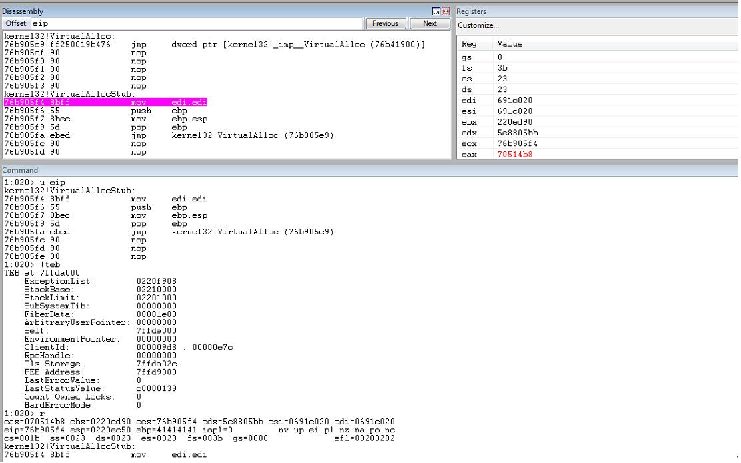Click the Previous button
The image size is (741, 463).
(x=385, y=23)
